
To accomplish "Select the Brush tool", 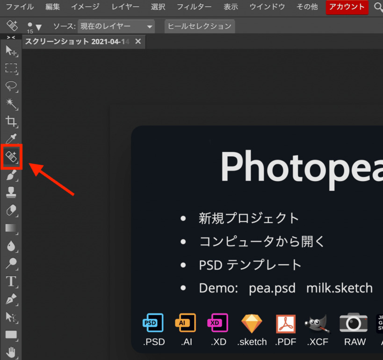I will pyautogui.click(x=11, y=175).
